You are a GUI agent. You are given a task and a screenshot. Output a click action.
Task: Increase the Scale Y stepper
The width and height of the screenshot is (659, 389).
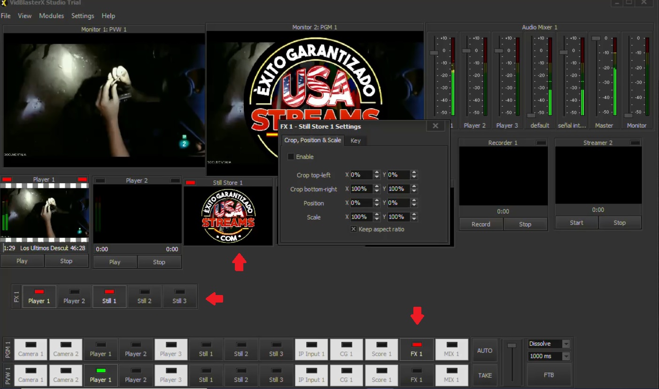[x=414, y=215]
